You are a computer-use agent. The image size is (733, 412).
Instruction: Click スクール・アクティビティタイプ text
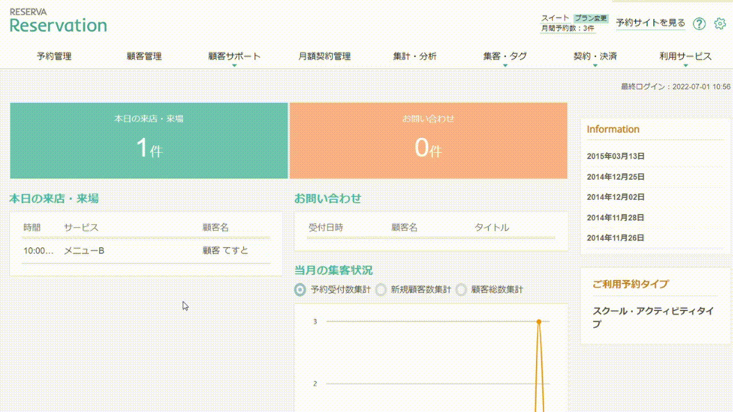[653, 318]
